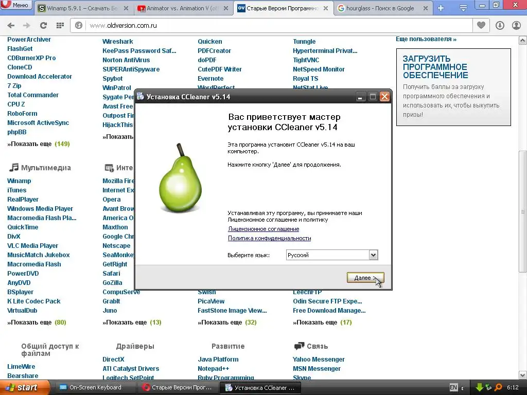Go forward in browser history
Screen dimensions: 527x395
(27, 26)
